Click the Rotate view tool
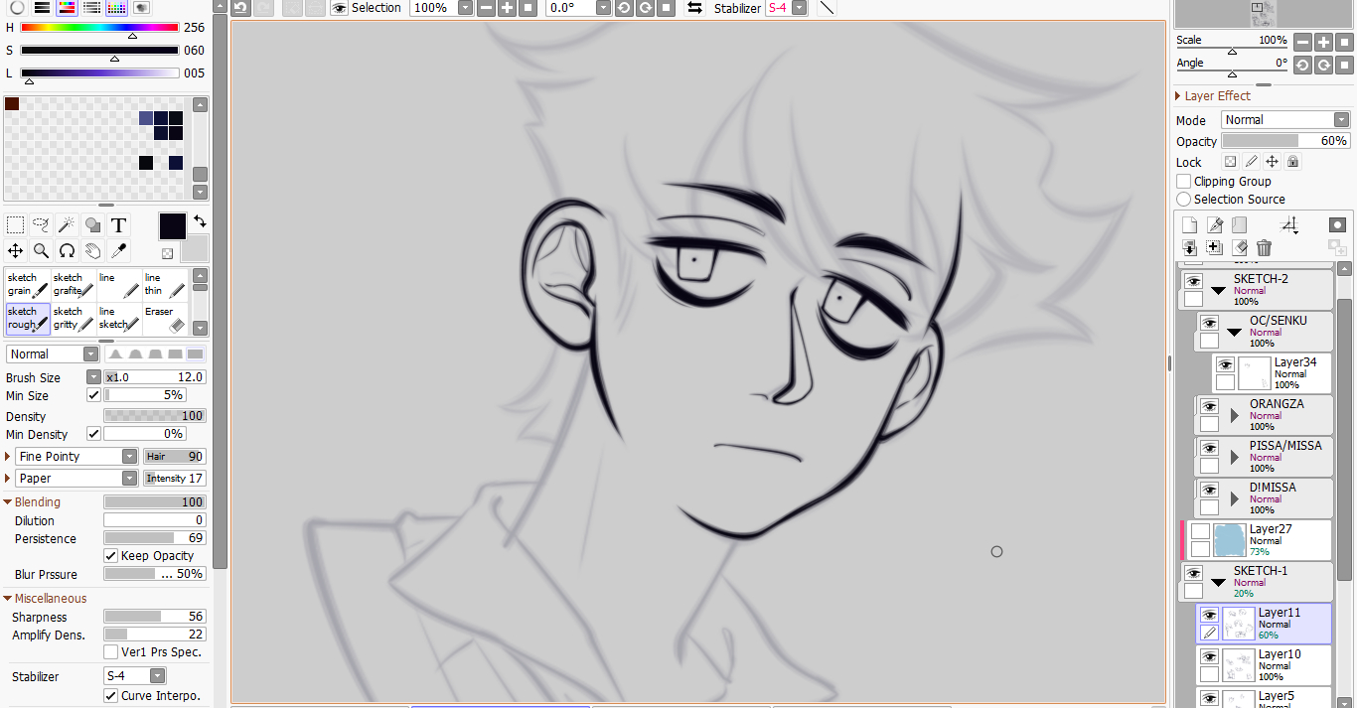This screenshot has height=708, width=1357. pyautogui.click(x=68, y=250)
